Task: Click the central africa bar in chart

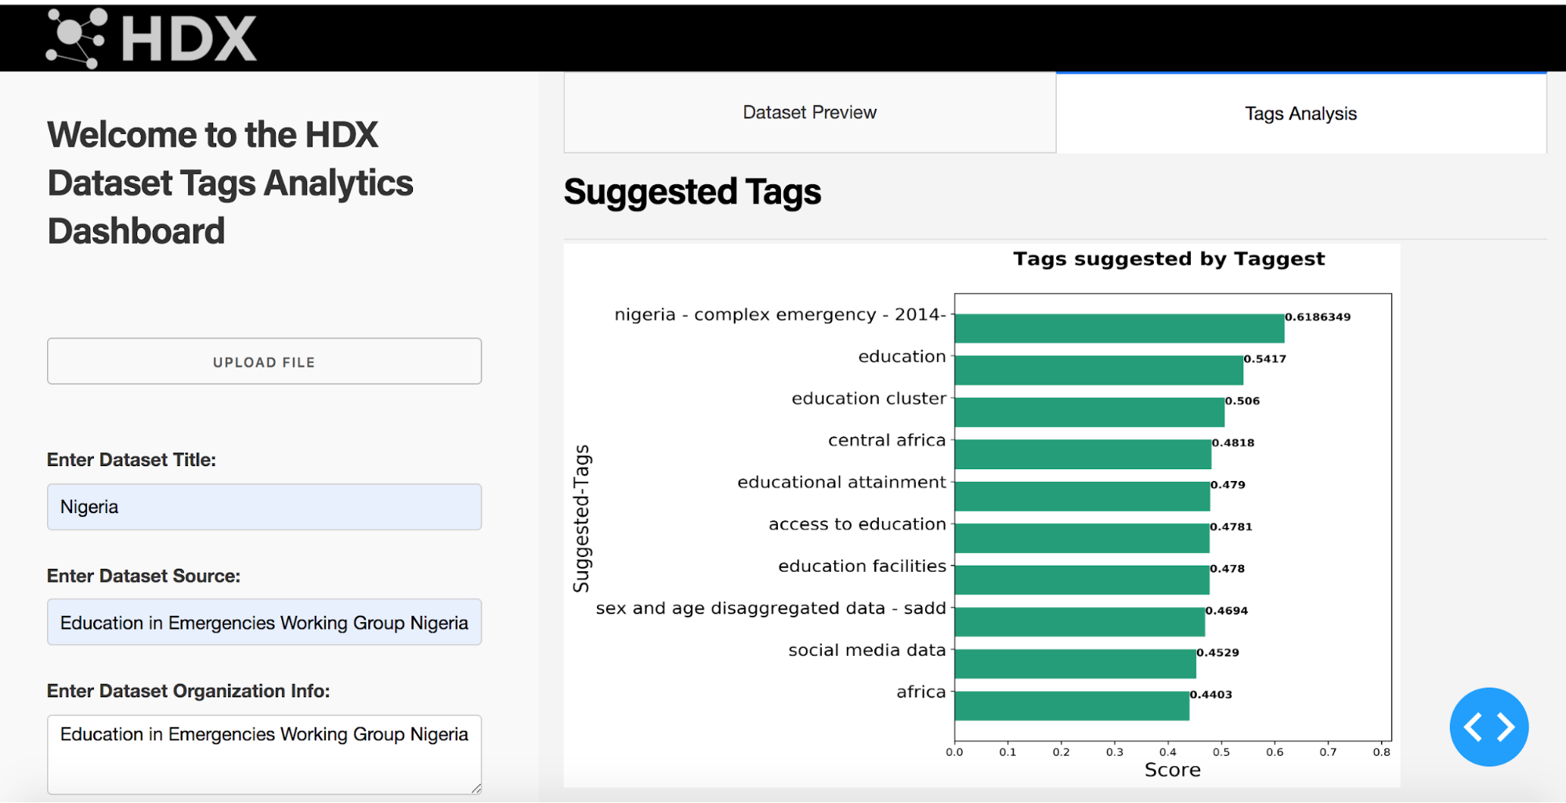Action: pos(1083,454)
